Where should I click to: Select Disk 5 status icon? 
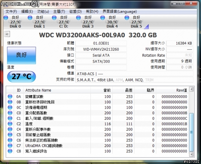pyautogui.click(x=127, y=18)
